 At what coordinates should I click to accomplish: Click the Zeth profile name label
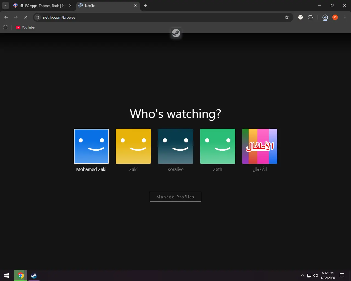pyautogui.click(x=218, y=169)
